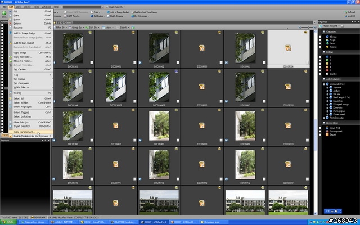
Task: Choose Color Management from Edit menu
Action: coord(31,132)
